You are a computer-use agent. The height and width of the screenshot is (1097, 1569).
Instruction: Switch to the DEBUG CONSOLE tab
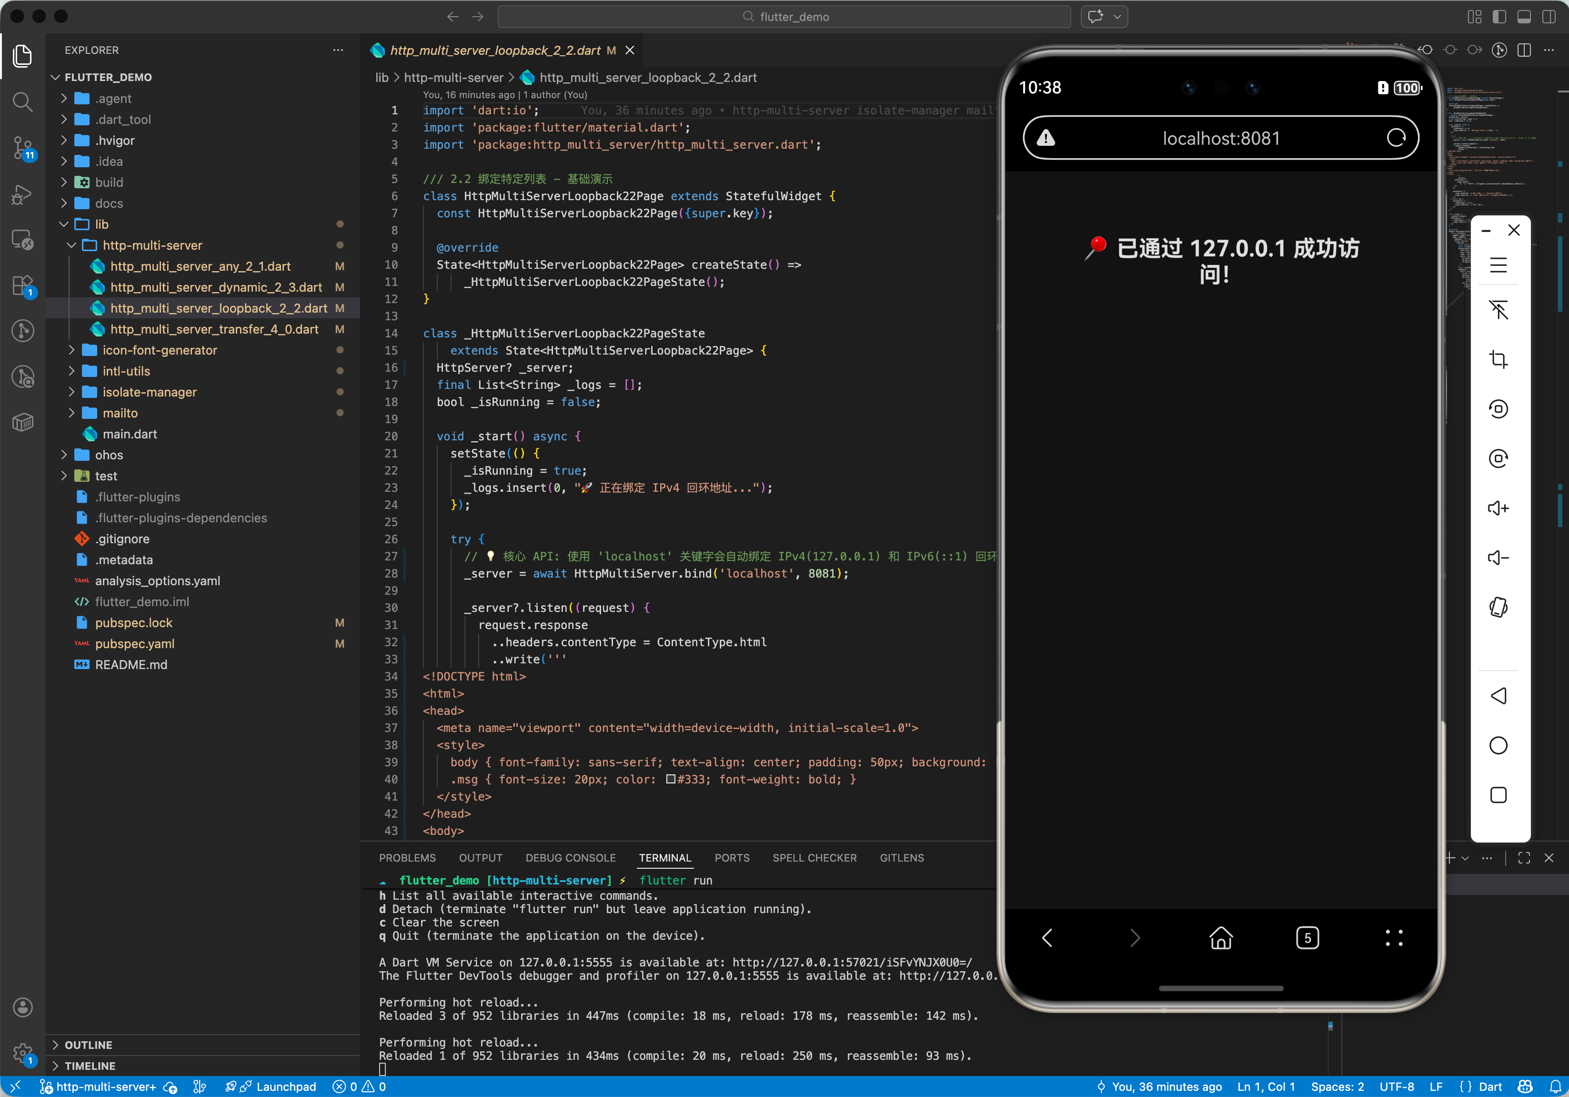coord(570,858)
